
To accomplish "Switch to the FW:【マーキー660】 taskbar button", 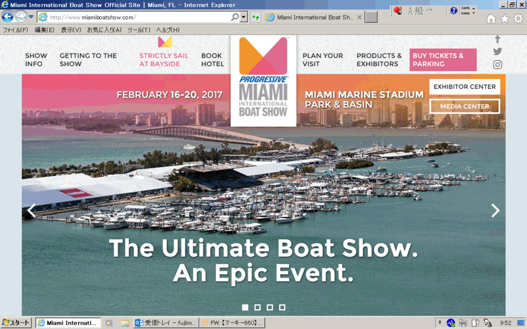I will (232, 323).
